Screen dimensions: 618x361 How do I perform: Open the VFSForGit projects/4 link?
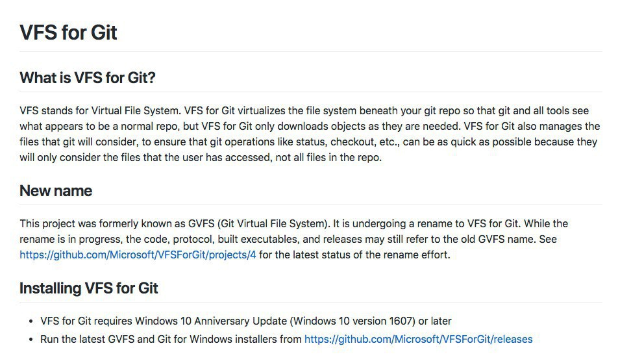coord(138,255)
